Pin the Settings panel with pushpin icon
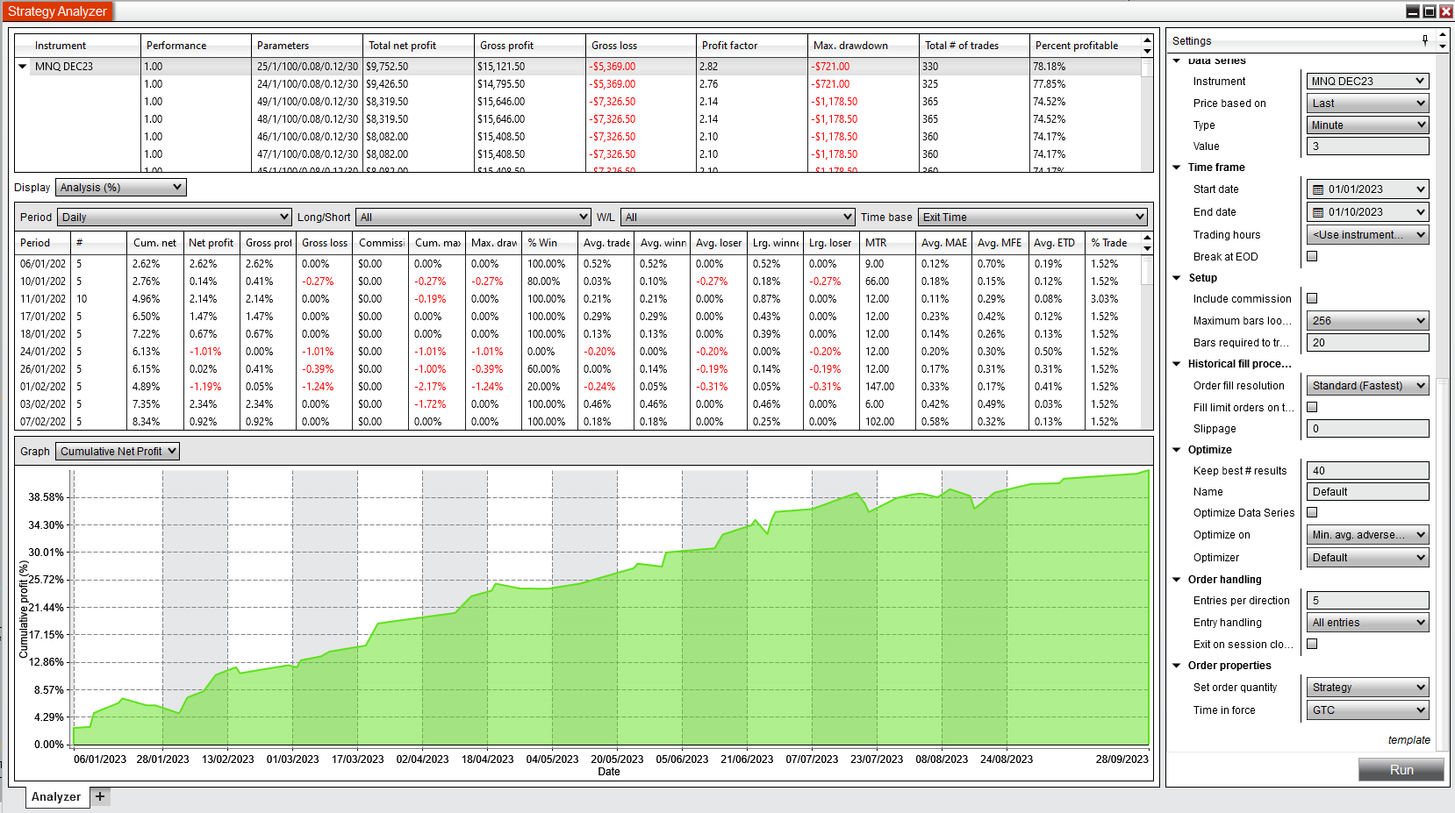The width and height of the screenshot is (1455, 813). click(1425, 40)
